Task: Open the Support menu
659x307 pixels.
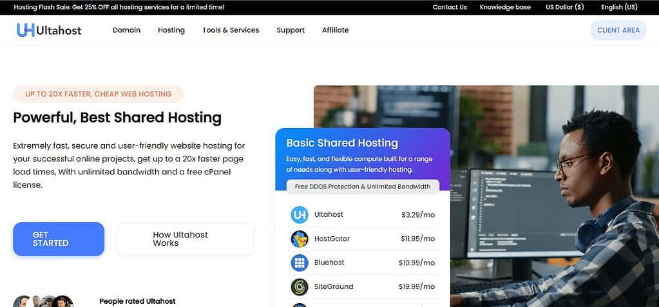Action: coord(291,30)
